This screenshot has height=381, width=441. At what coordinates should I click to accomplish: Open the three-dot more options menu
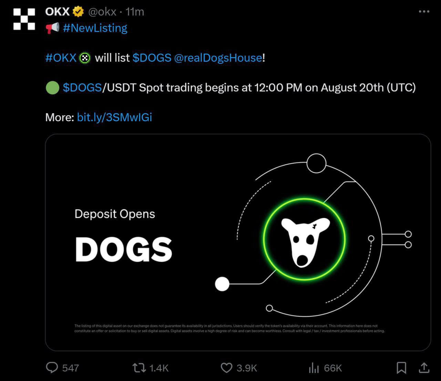click(x=424, y=12)
